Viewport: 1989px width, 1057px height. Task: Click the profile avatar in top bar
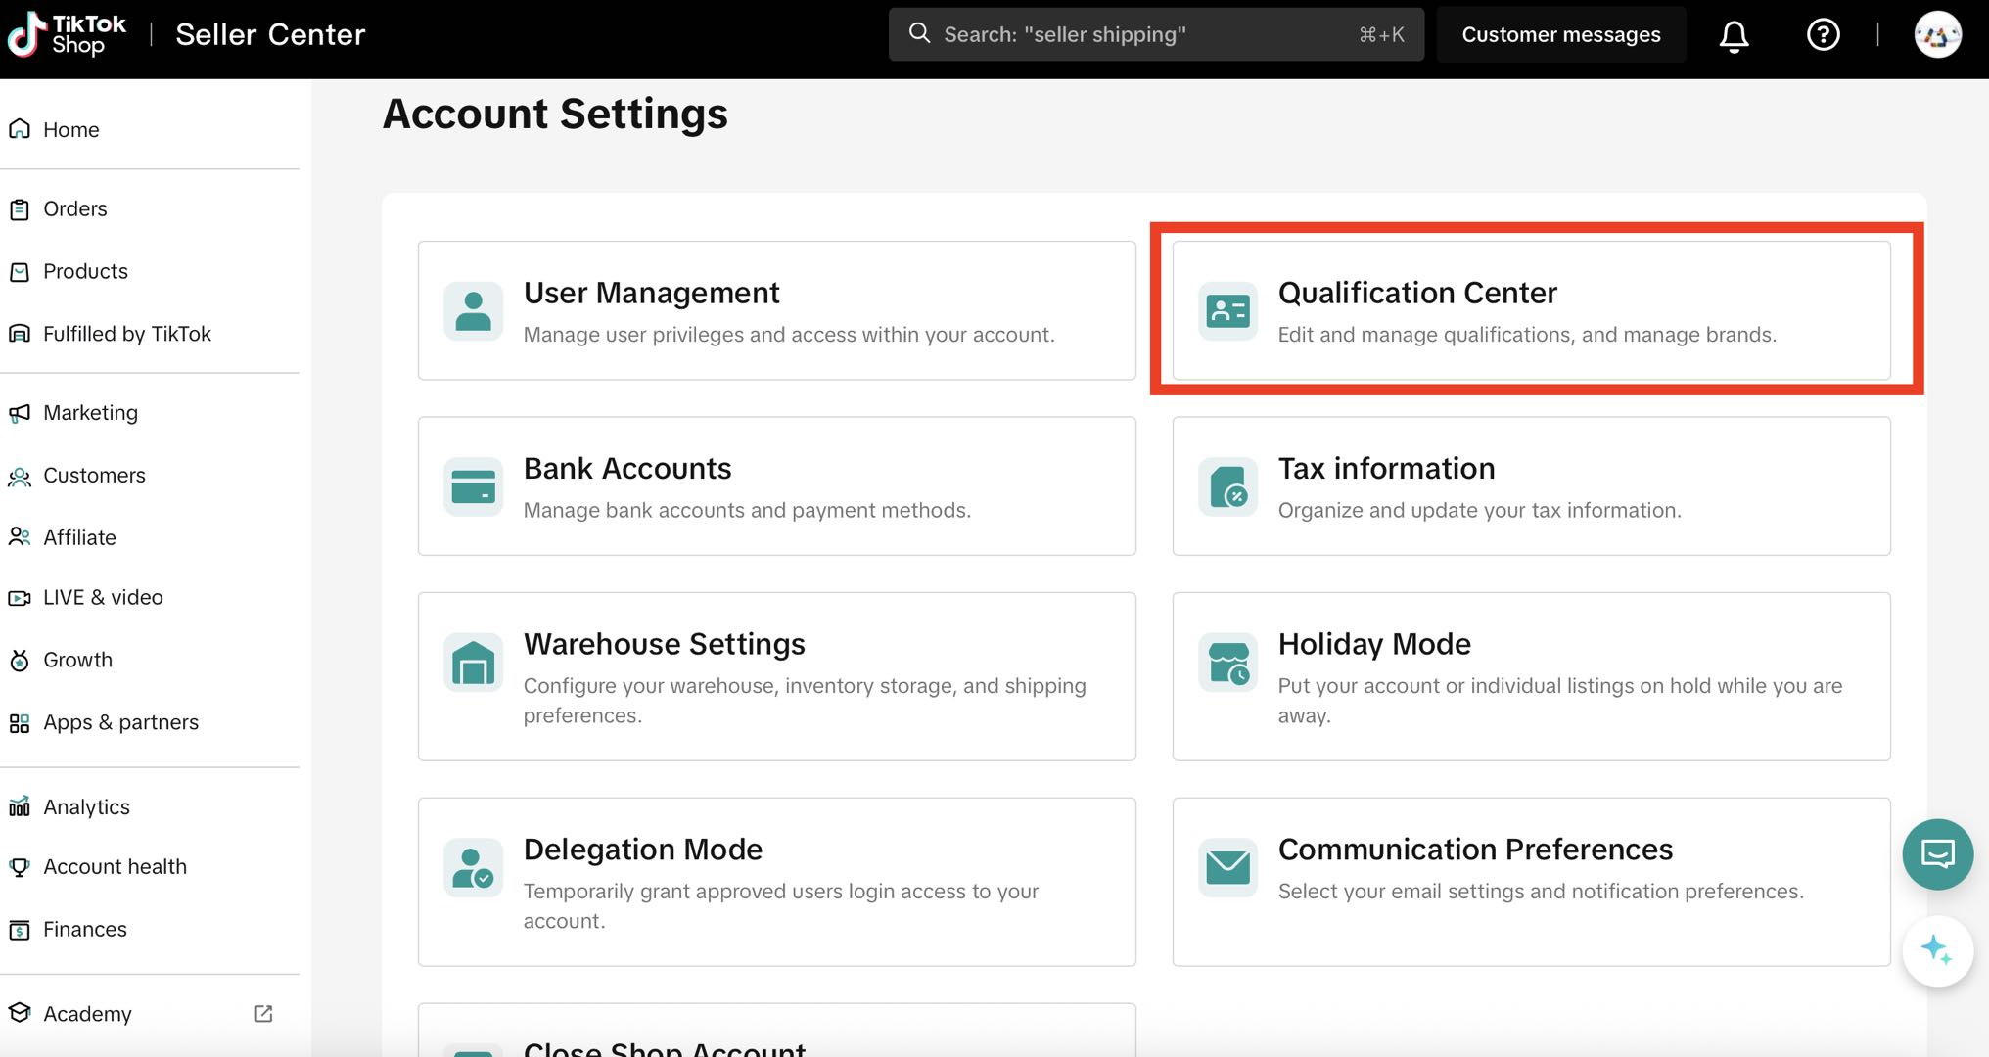(x=1937, y=35)
